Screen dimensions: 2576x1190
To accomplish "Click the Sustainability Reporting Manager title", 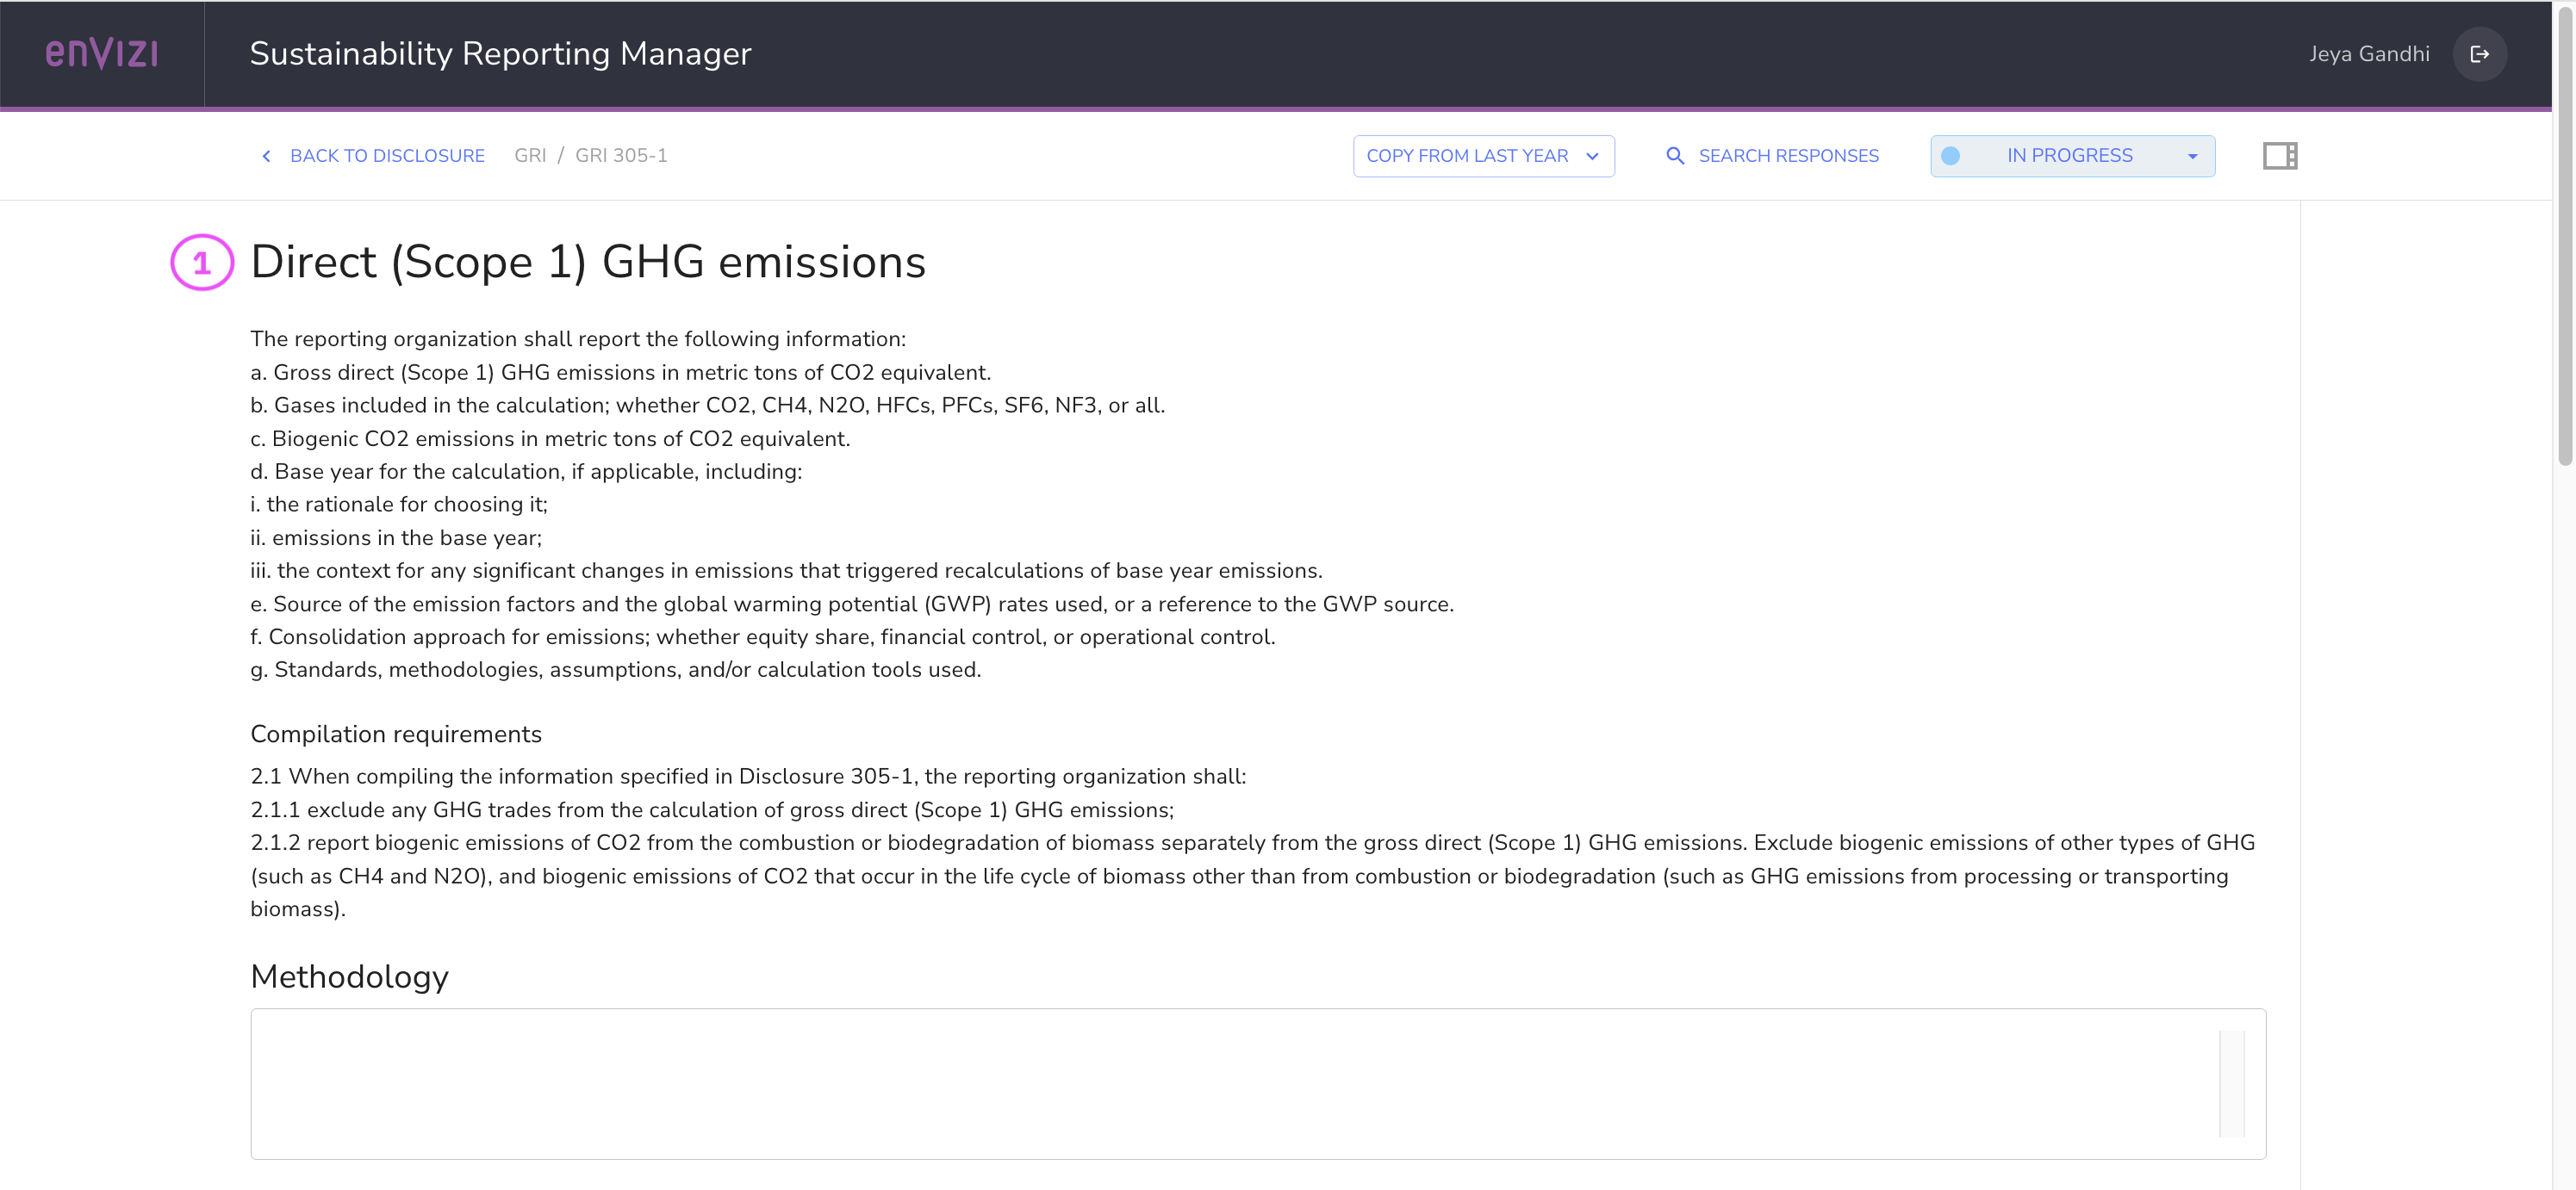I will tap(500, 54).
